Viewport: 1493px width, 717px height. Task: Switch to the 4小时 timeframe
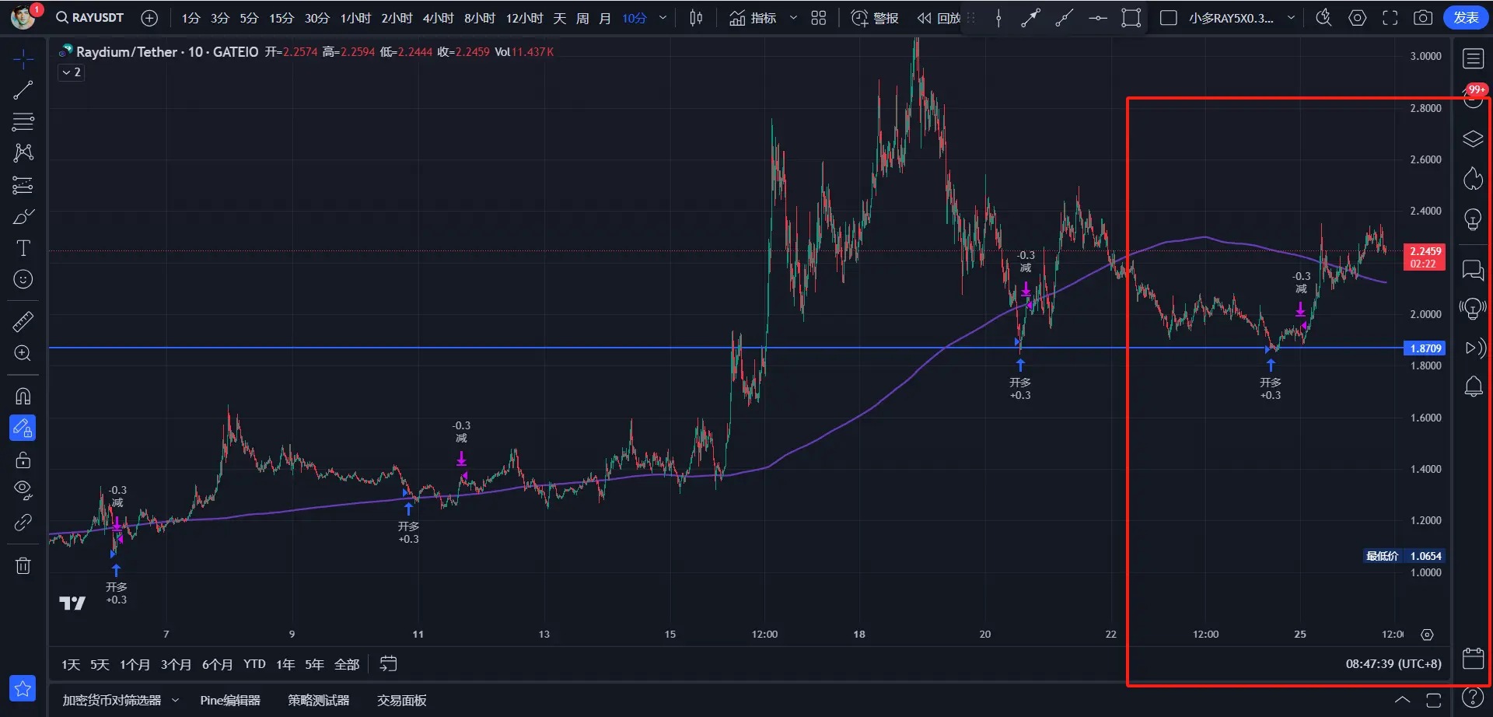coord(438,18)
